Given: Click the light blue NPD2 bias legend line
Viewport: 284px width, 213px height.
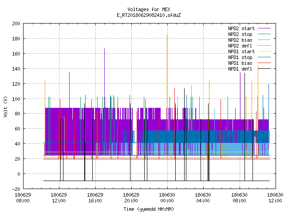Looking at the screenshot, I should [x=264, y=39].
